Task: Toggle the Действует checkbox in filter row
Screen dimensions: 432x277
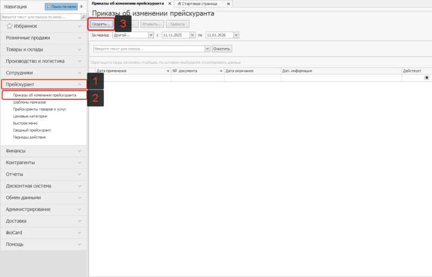Action: (427, 78)
